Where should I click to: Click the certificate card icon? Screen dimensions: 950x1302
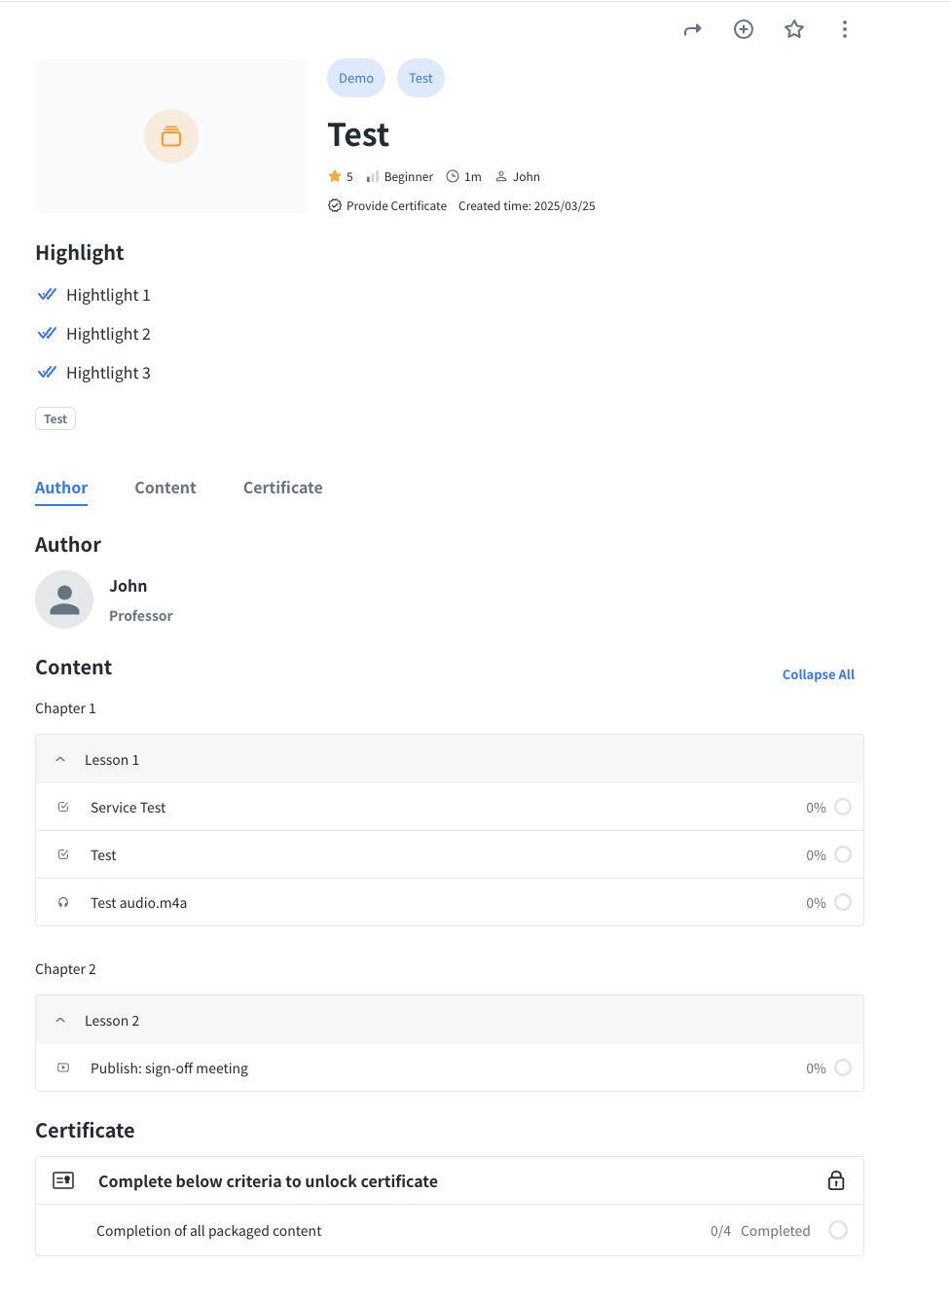[x=63, y=1180]
